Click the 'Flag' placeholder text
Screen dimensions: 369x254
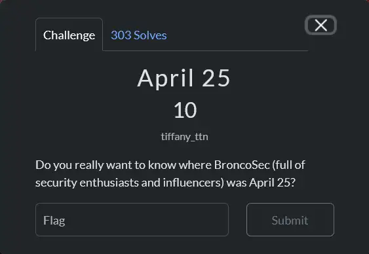click(x=54, y=221)
